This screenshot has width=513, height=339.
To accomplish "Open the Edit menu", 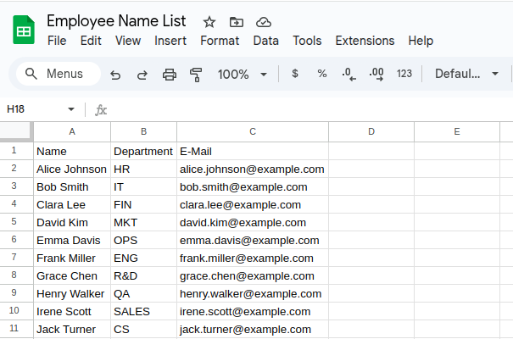I will coord(91,41).
